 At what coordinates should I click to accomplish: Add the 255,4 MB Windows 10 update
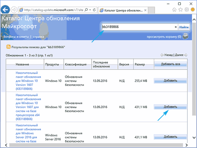pyautogui.click(x=170, y=80)
